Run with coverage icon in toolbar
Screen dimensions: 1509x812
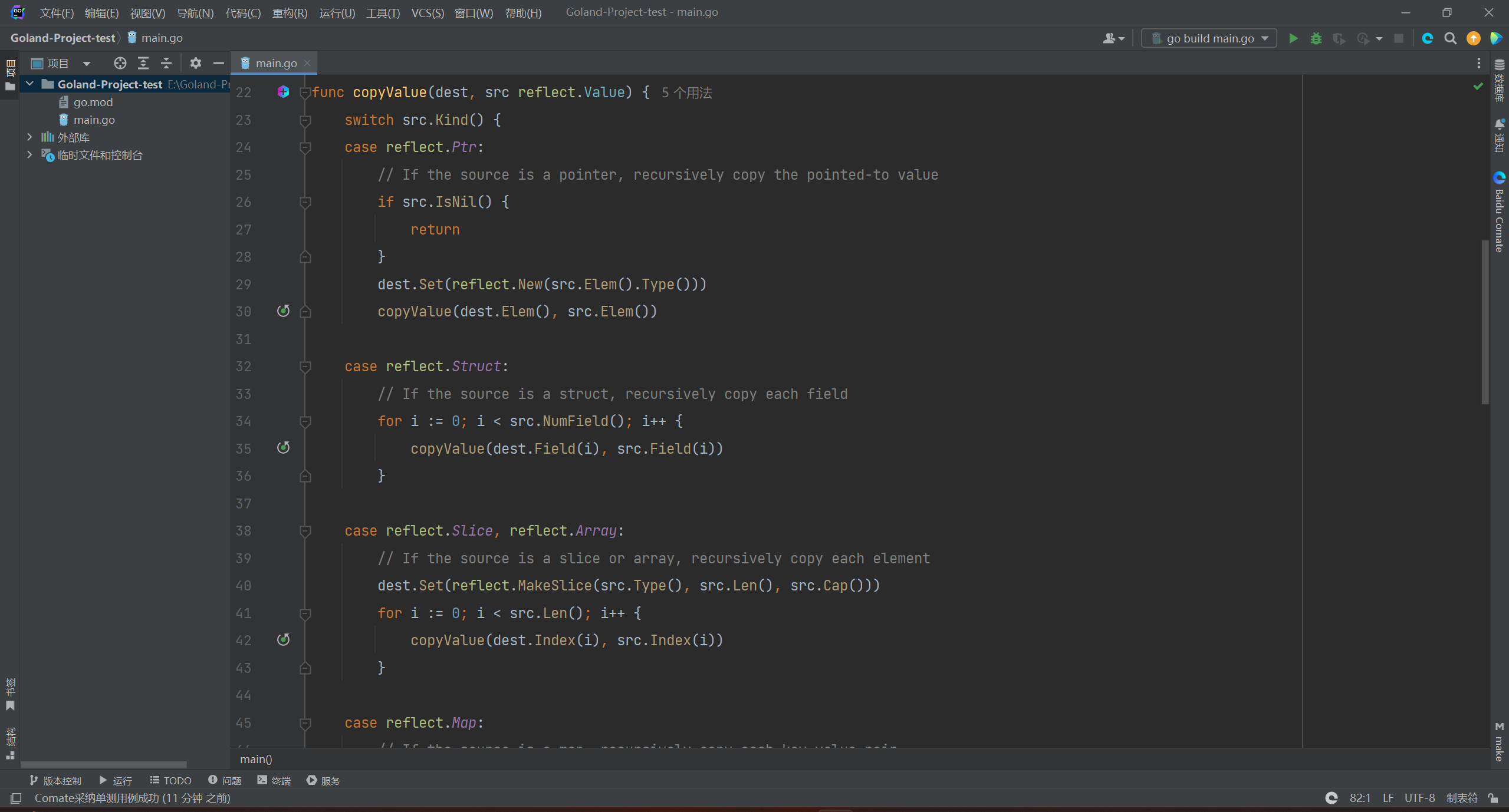pyautogui.click(x=1339, y=38)
